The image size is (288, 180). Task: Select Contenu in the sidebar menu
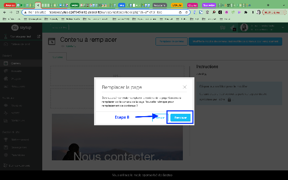click(21, 63)
